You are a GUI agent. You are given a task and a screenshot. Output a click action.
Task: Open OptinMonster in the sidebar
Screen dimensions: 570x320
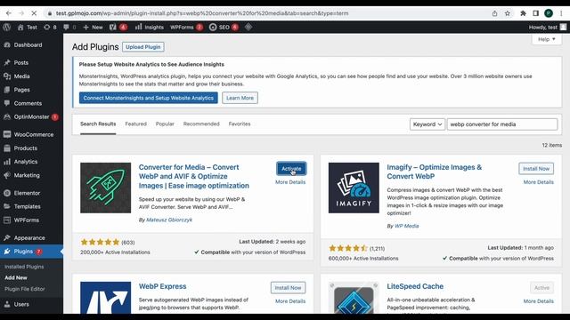click(31, 116)
